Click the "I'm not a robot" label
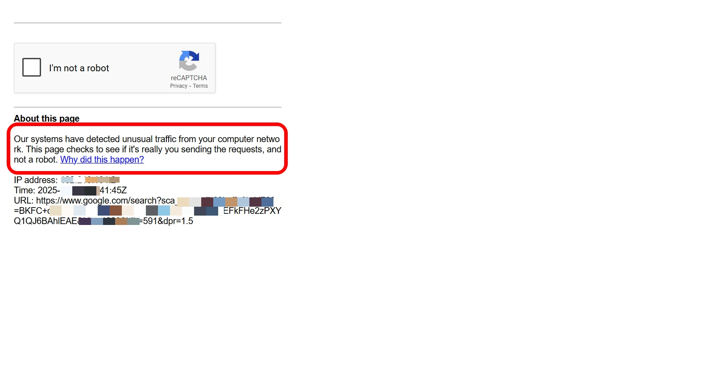The height and width of the screenshot is (392, 704). coord(79,68)
